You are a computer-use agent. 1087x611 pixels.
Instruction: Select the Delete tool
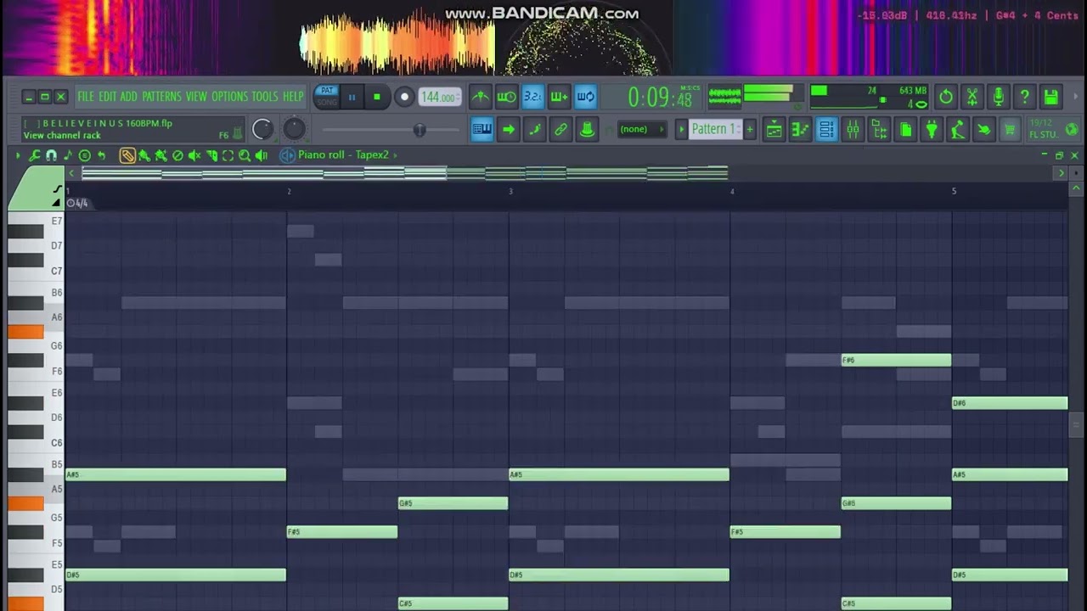click(177, 155)
